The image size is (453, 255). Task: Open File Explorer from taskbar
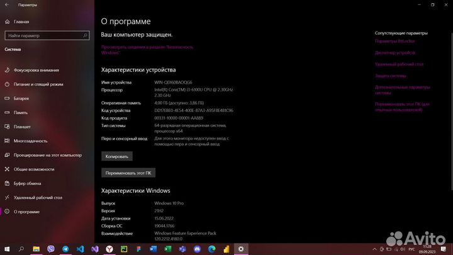point(36,249)
